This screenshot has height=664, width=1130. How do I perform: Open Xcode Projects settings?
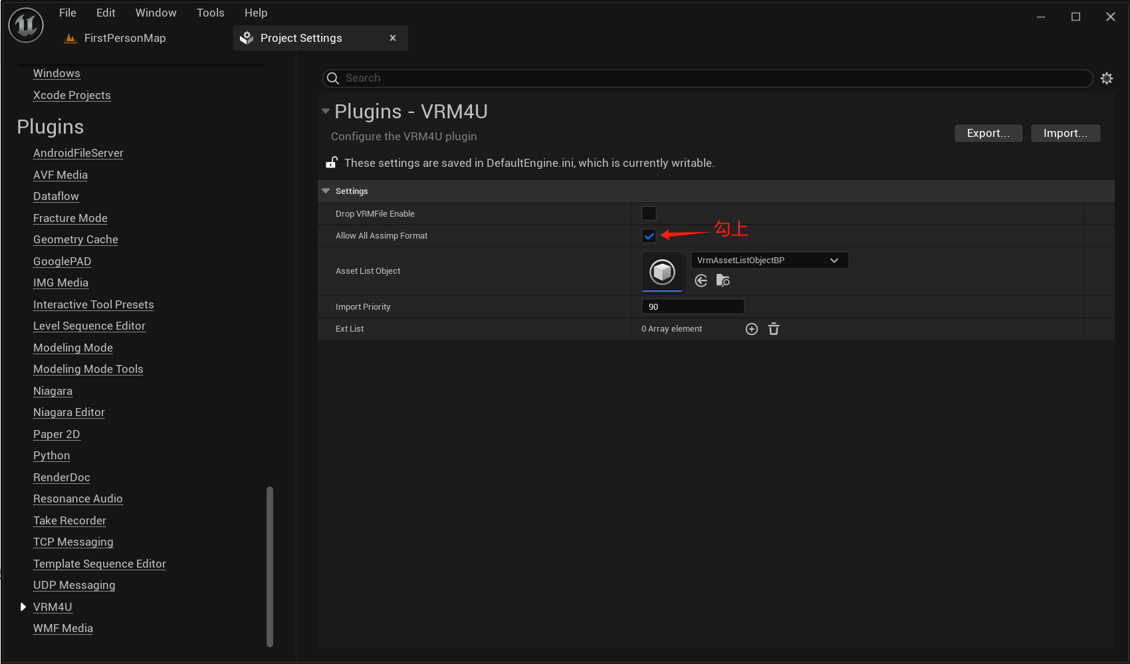coord(72,95)
